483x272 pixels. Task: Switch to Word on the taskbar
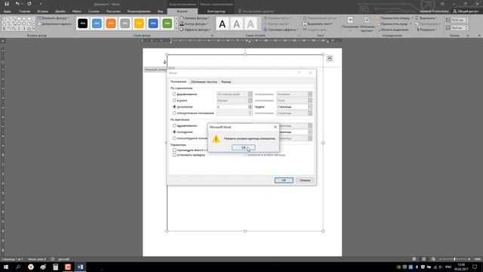point(80,267)
